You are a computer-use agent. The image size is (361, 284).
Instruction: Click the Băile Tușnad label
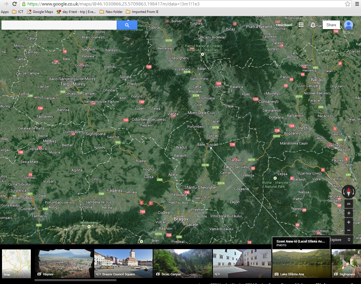(x=207, y=144)
